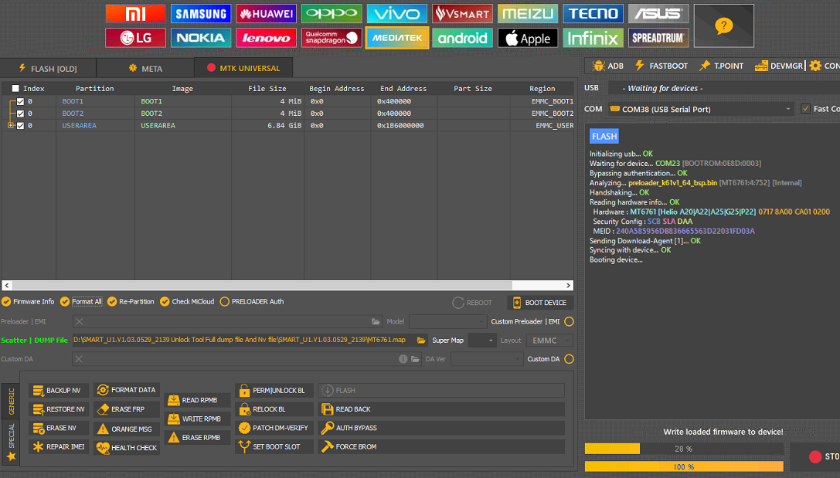Select the LG brand logo
Image resolution: width=840 pixels, height=478 pixels.
135,38
